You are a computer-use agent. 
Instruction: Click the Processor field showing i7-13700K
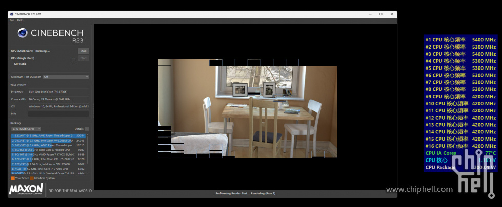coord(58,92)
